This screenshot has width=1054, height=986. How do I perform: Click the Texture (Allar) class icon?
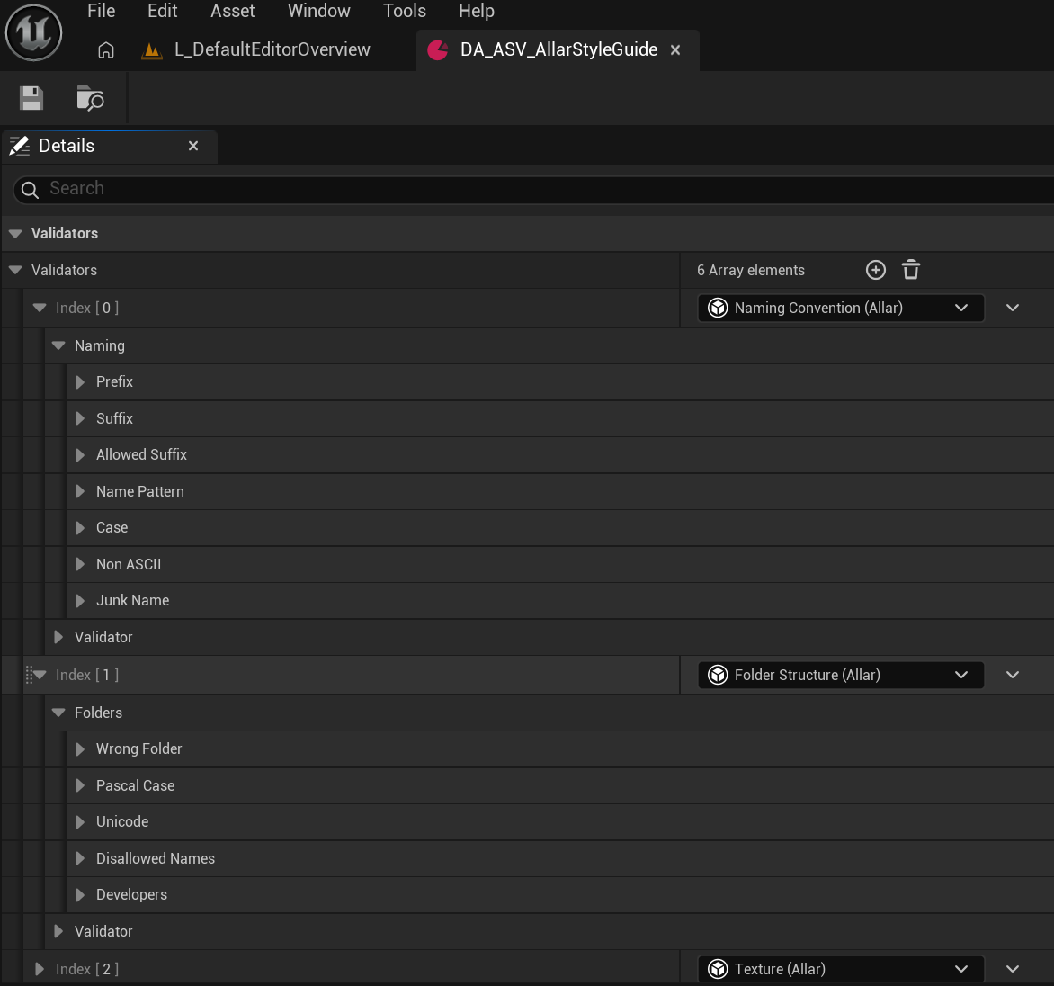(x=718, y=969)
